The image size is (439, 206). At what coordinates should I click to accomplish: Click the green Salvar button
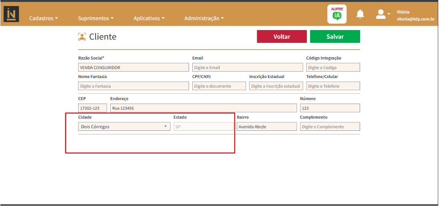coord(335,36)
